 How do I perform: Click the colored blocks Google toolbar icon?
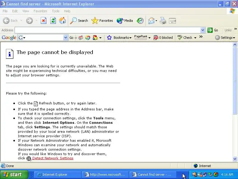click(95, 38)
